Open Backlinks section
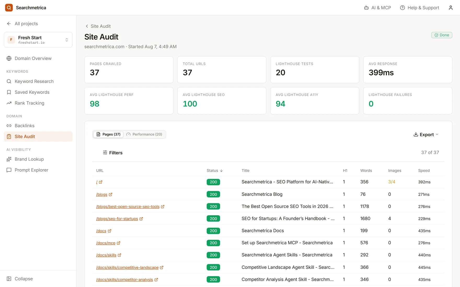 tap(38, 126)
